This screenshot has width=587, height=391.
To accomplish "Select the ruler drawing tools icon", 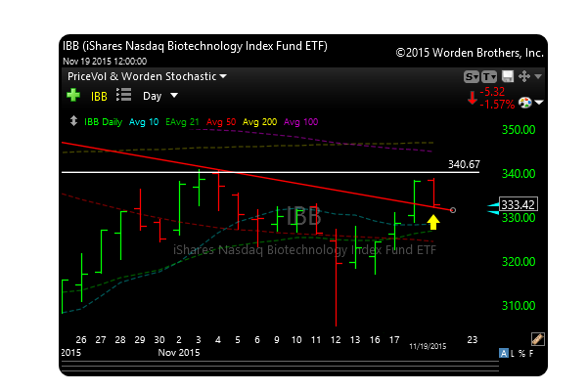I will [x=537, y=339].
